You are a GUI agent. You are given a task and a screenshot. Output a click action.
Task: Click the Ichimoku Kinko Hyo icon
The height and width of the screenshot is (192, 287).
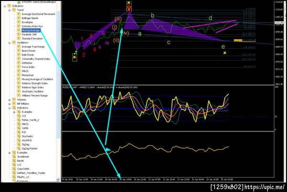click(x=19, y=26)
